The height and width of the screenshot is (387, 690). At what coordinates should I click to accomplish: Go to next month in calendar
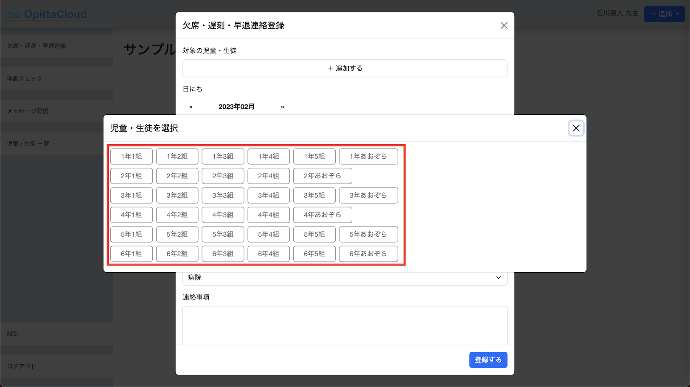coord(283,107)
